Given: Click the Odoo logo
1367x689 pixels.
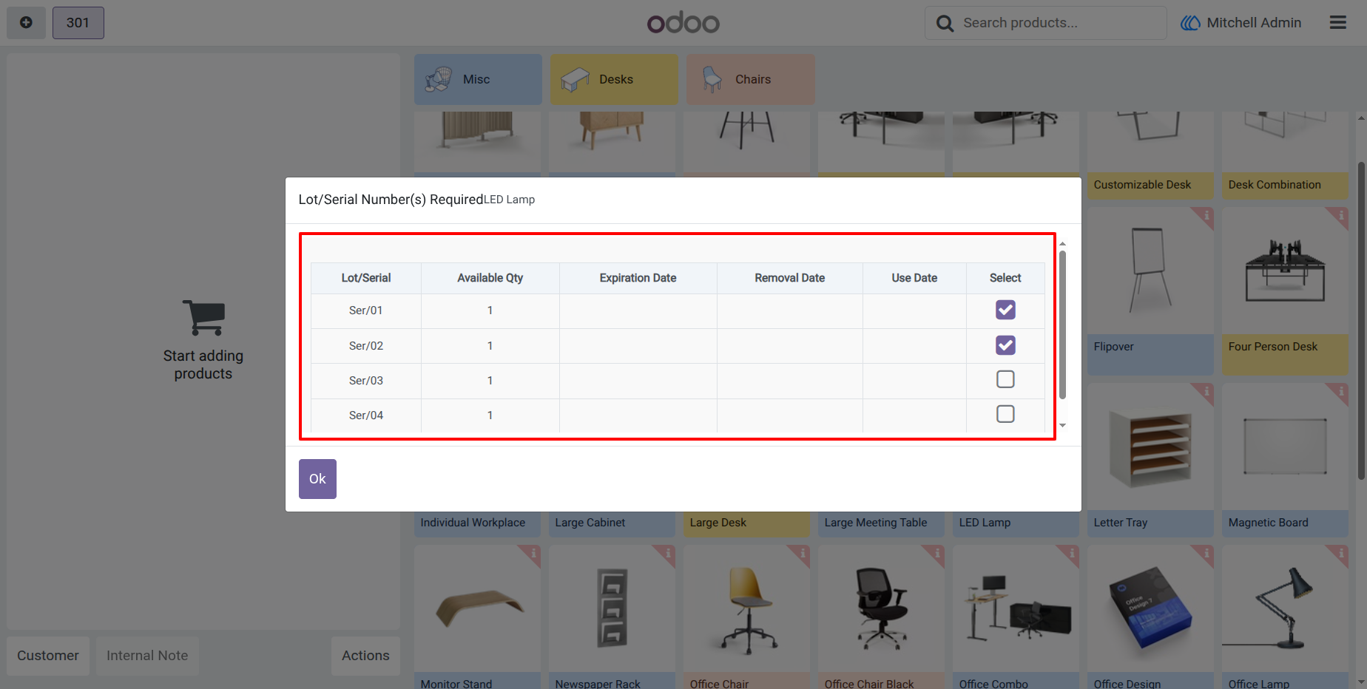Looking at the screenshot, I should (683, 23).
